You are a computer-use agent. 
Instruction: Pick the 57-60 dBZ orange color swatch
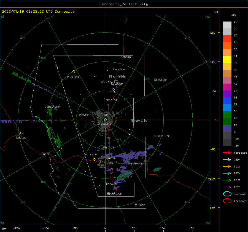pyautogui.click(x=227, y=46)
